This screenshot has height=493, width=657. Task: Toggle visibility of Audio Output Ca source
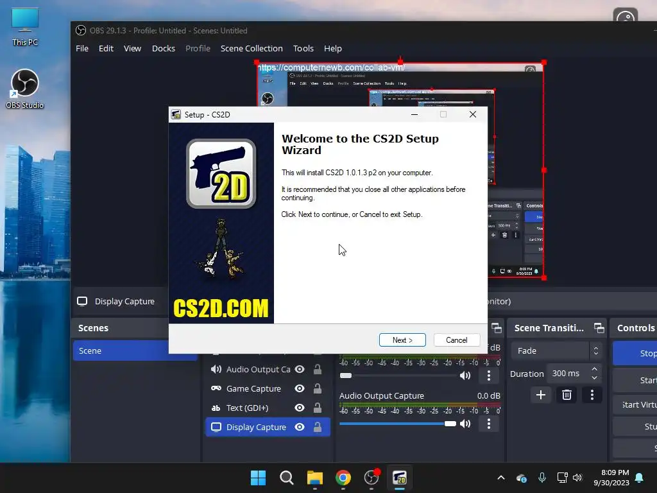point(300,369)
